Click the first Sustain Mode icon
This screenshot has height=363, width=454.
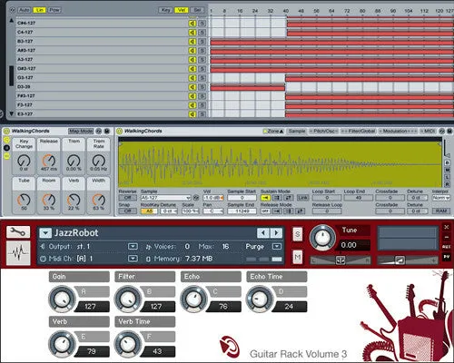pos(265,198)
